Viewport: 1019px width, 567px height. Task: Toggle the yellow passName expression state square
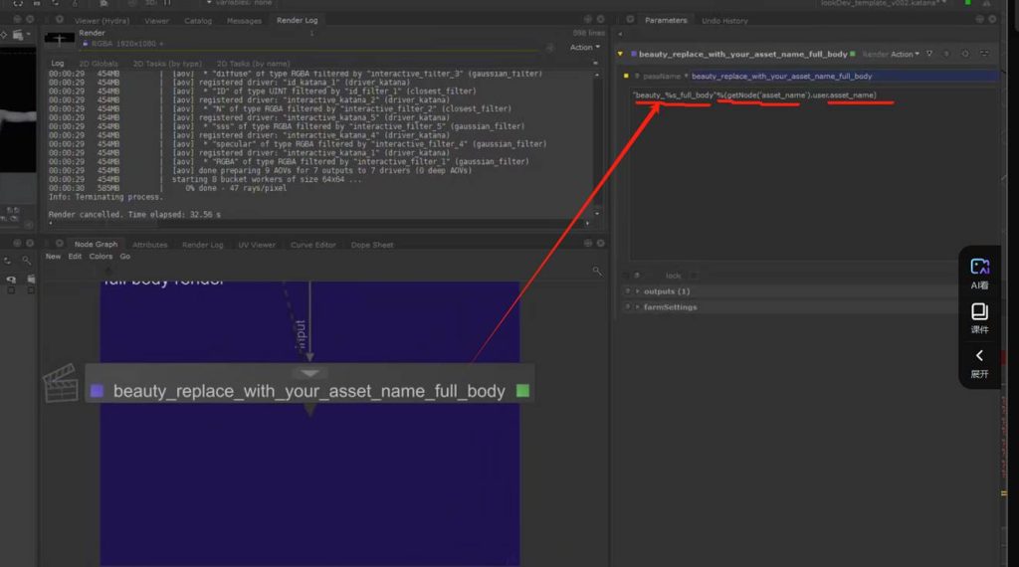pos(626,76)
